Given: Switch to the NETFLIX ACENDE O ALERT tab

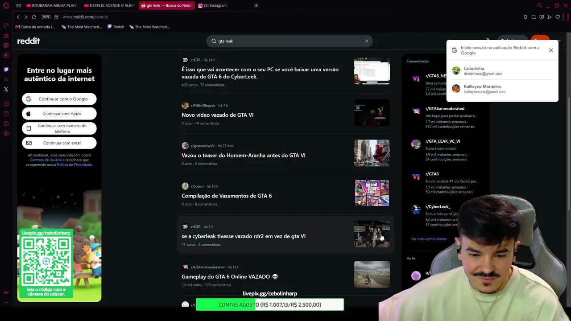Looking at the screenshot, I should 109,5.
